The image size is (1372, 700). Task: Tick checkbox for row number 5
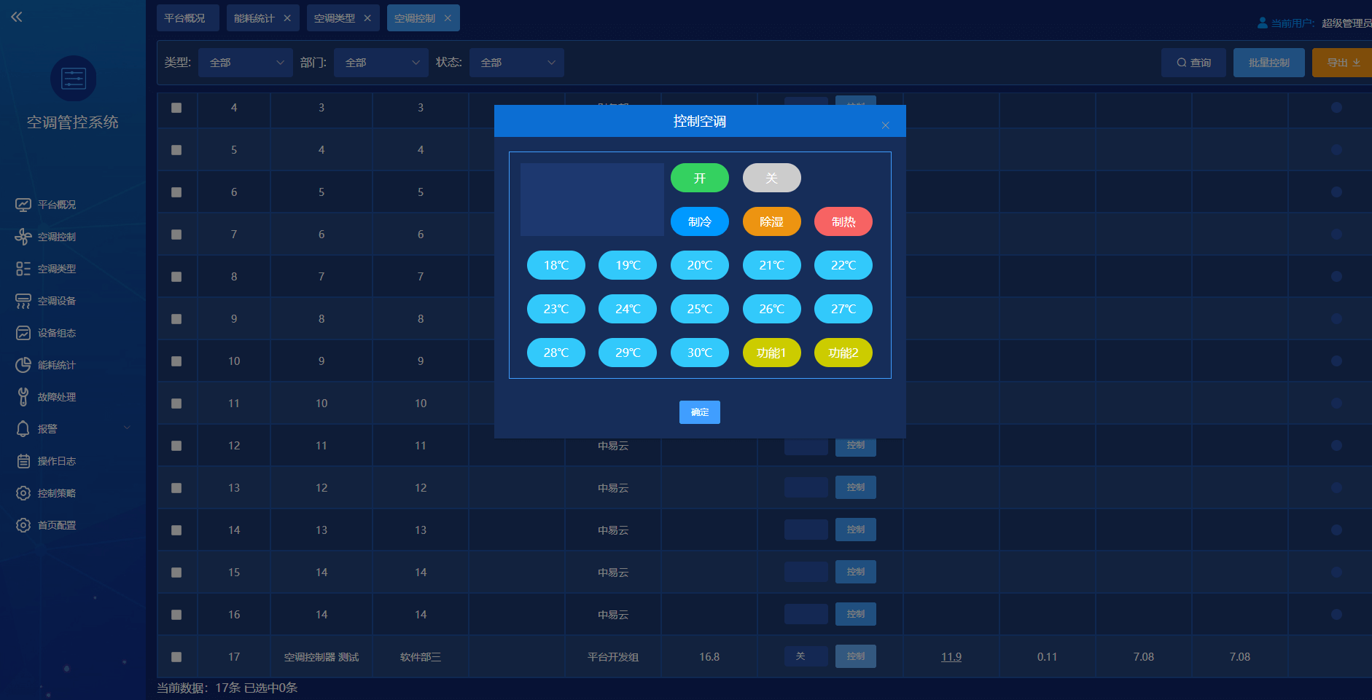point(176,150)
